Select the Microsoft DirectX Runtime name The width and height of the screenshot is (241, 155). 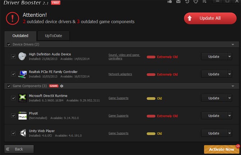point(48,96)
